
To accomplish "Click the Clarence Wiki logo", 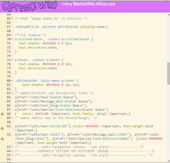I will (x=29, y=6).
